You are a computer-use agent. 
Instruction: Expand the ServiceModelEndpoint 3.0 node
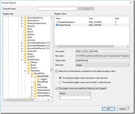pyautogui.click(x=22, y=43)
